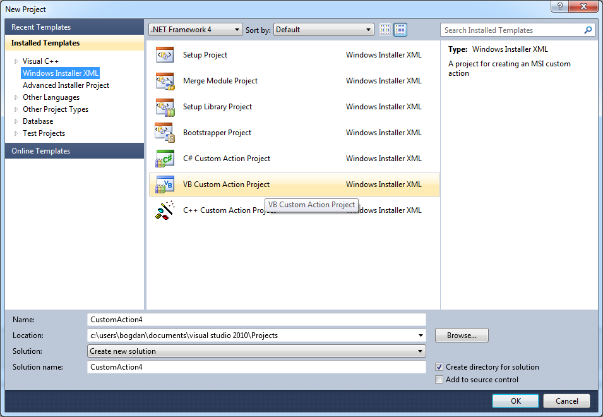Image resolution: width=603 pixels, height=417 pixels.
Task: Switch to small icons view
Action: (x=385, y=30)
